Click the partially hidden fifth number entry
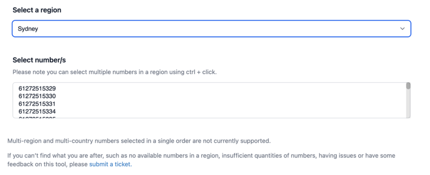Image resolution: width=430 pixels, height=175 pixels. tap(37, 117)
